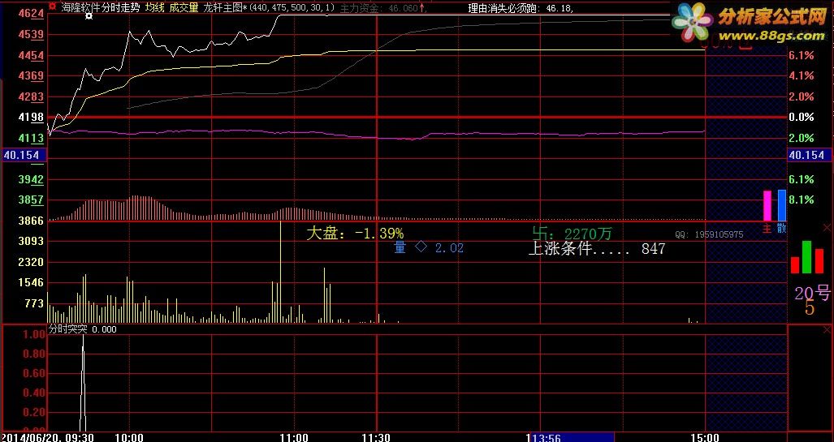The height and width of the screenshot is (442, 834).
Task: Click the 大盘: -1.39% label
Action: 355,234
